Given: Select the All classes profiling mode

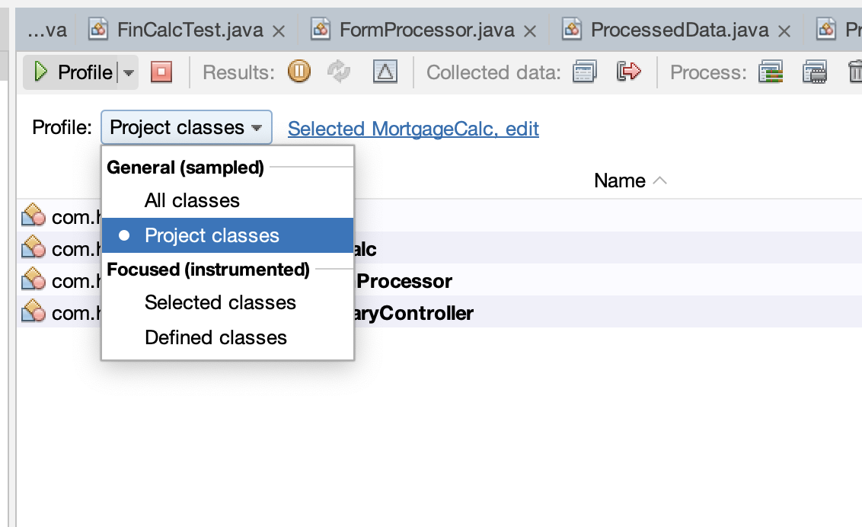Looking at the screenshot, I should [192, 200].
